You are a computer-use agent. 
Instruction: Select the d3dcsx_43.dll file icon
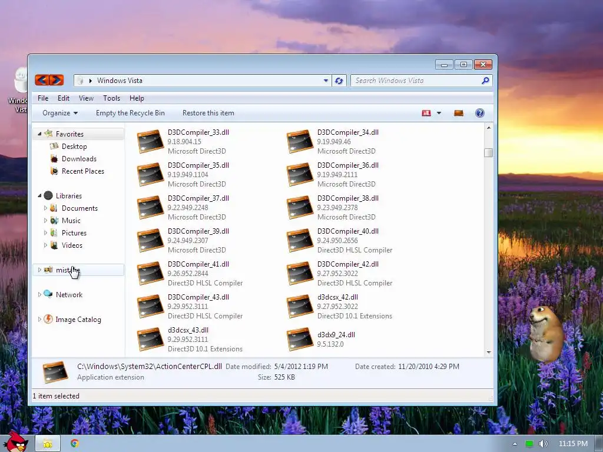[x=150, y=340]
